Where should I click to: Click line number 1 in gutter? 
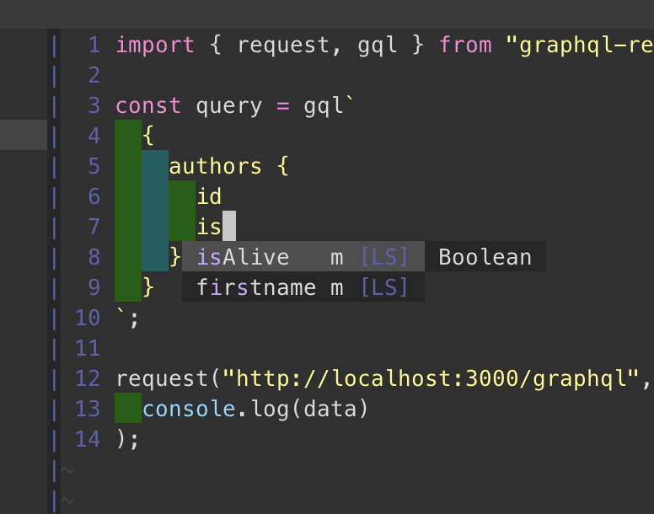click(x=94, y=45)
